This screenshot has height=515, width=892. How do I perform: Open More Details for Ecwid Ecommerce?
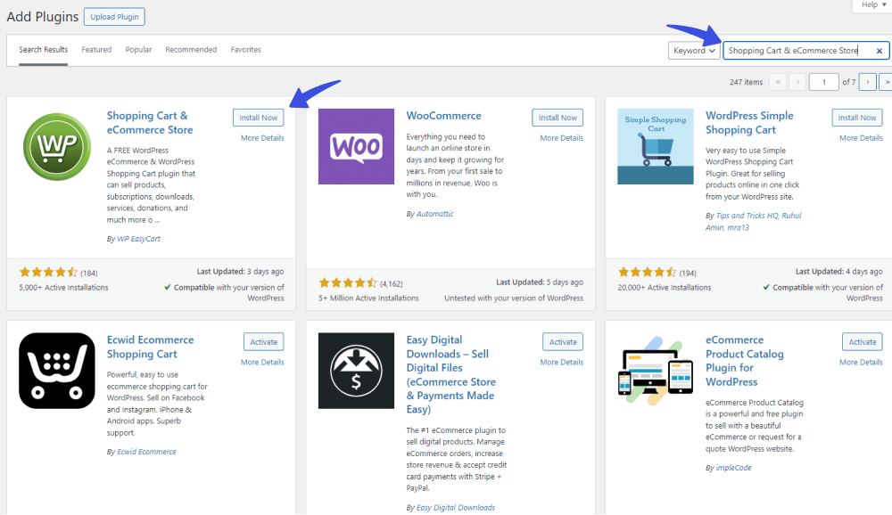coord(262,362)
